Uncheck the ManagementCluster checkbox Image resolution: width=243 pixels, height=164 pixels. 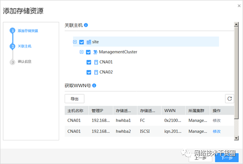coord(88,52)
